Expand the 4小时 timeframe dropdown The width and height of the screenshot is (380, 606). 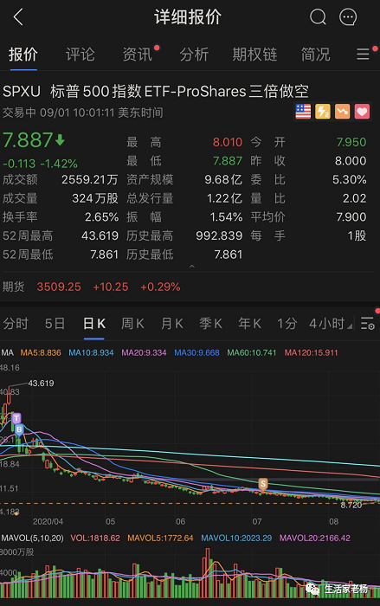[331, 324]
